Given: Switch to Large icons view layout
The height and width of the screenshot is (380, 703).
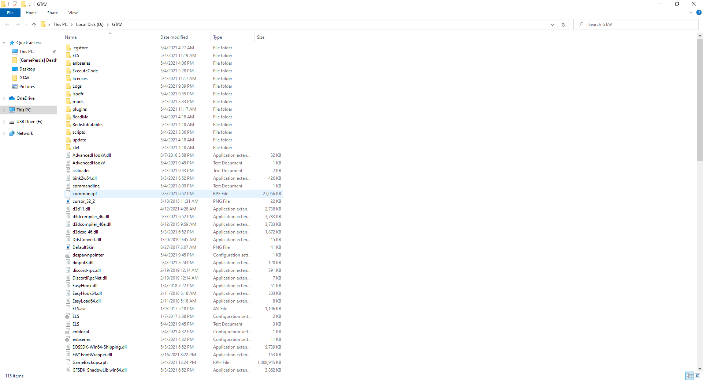Looking at the screenshot, I should pyautogui.click(x=698, y=376).
